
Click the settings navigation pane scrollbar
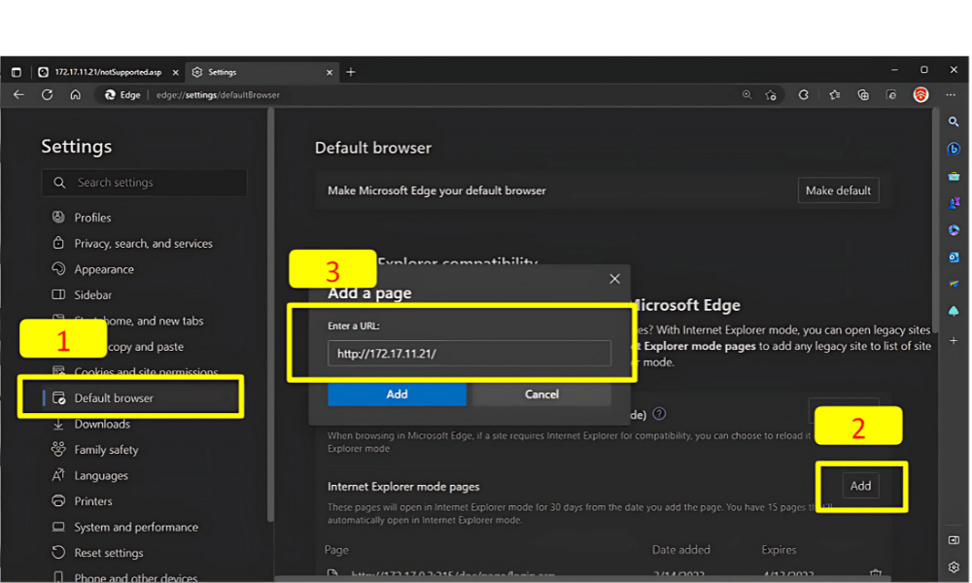tap(270, 316)
